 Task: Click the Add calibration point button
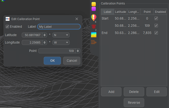click(111, 92)
